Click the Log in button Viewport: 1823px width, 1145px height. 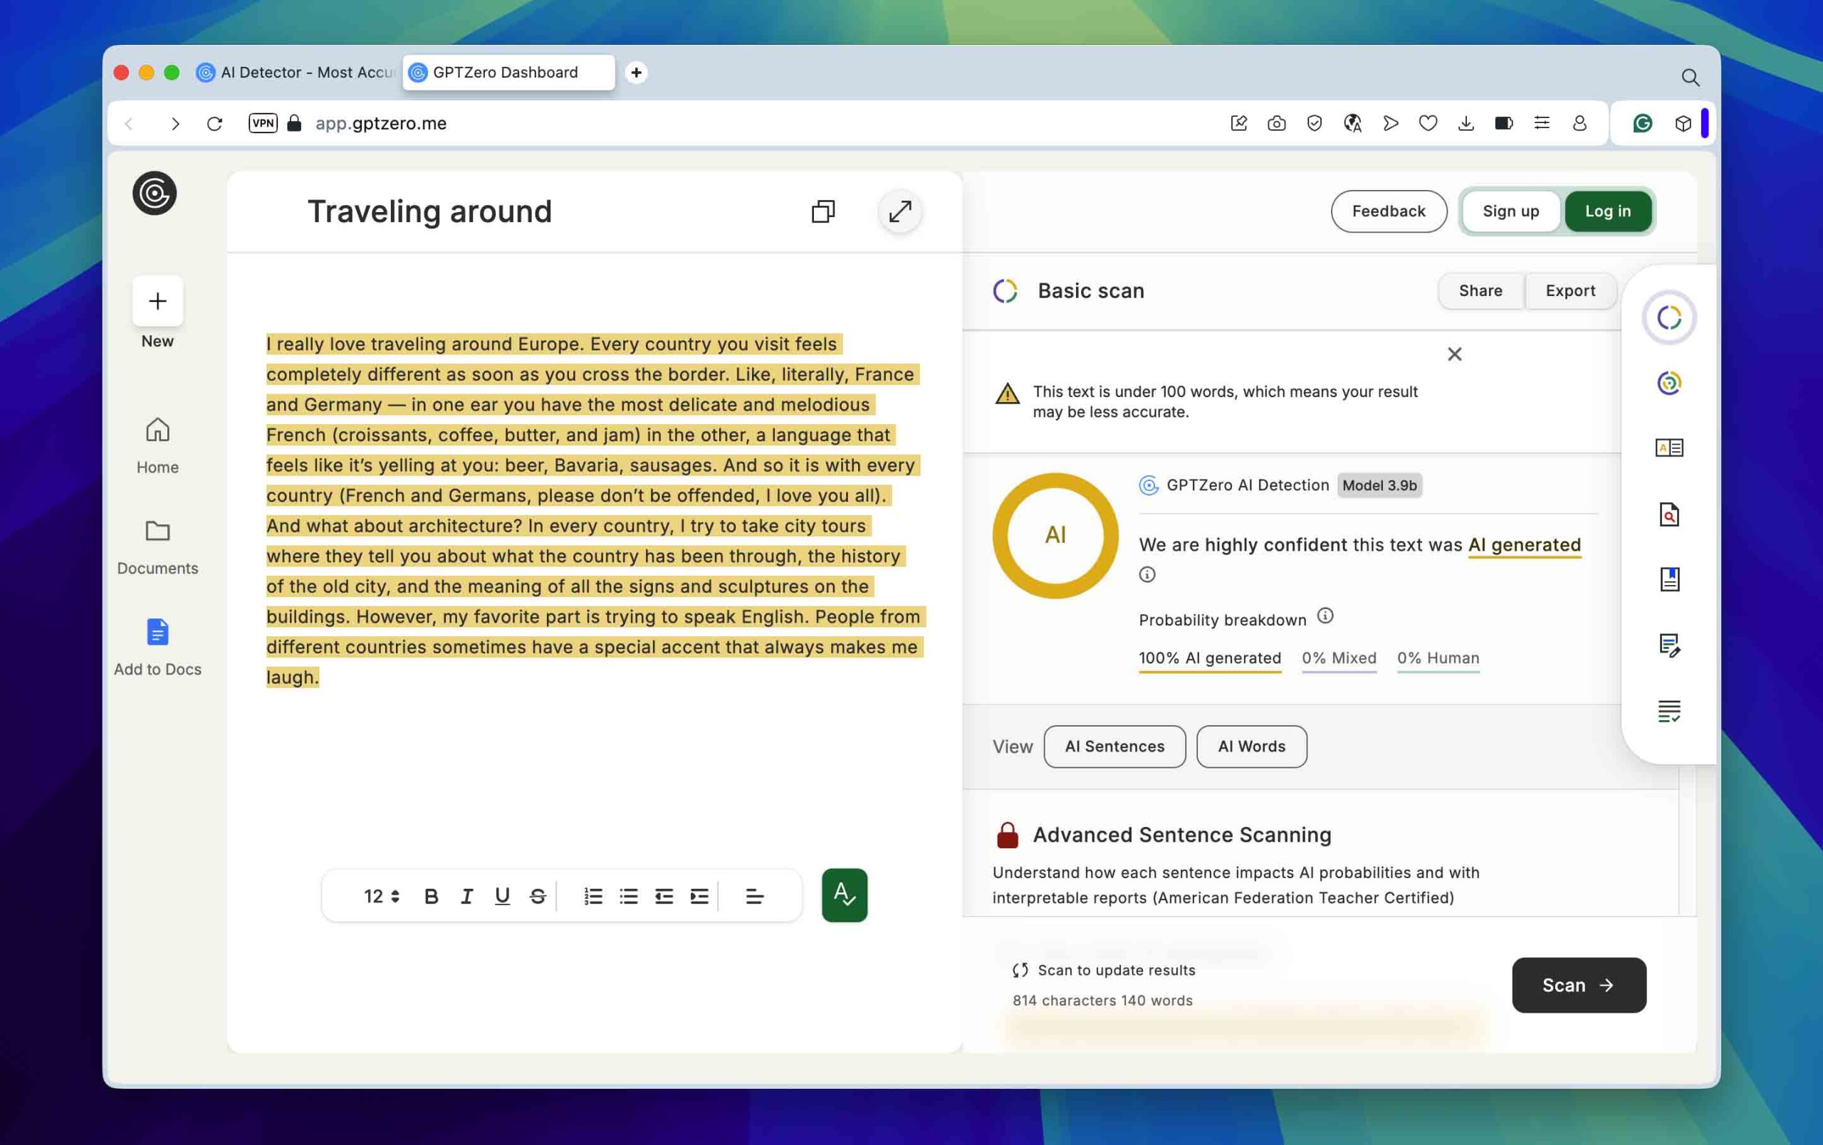(x=1607, y=211)
